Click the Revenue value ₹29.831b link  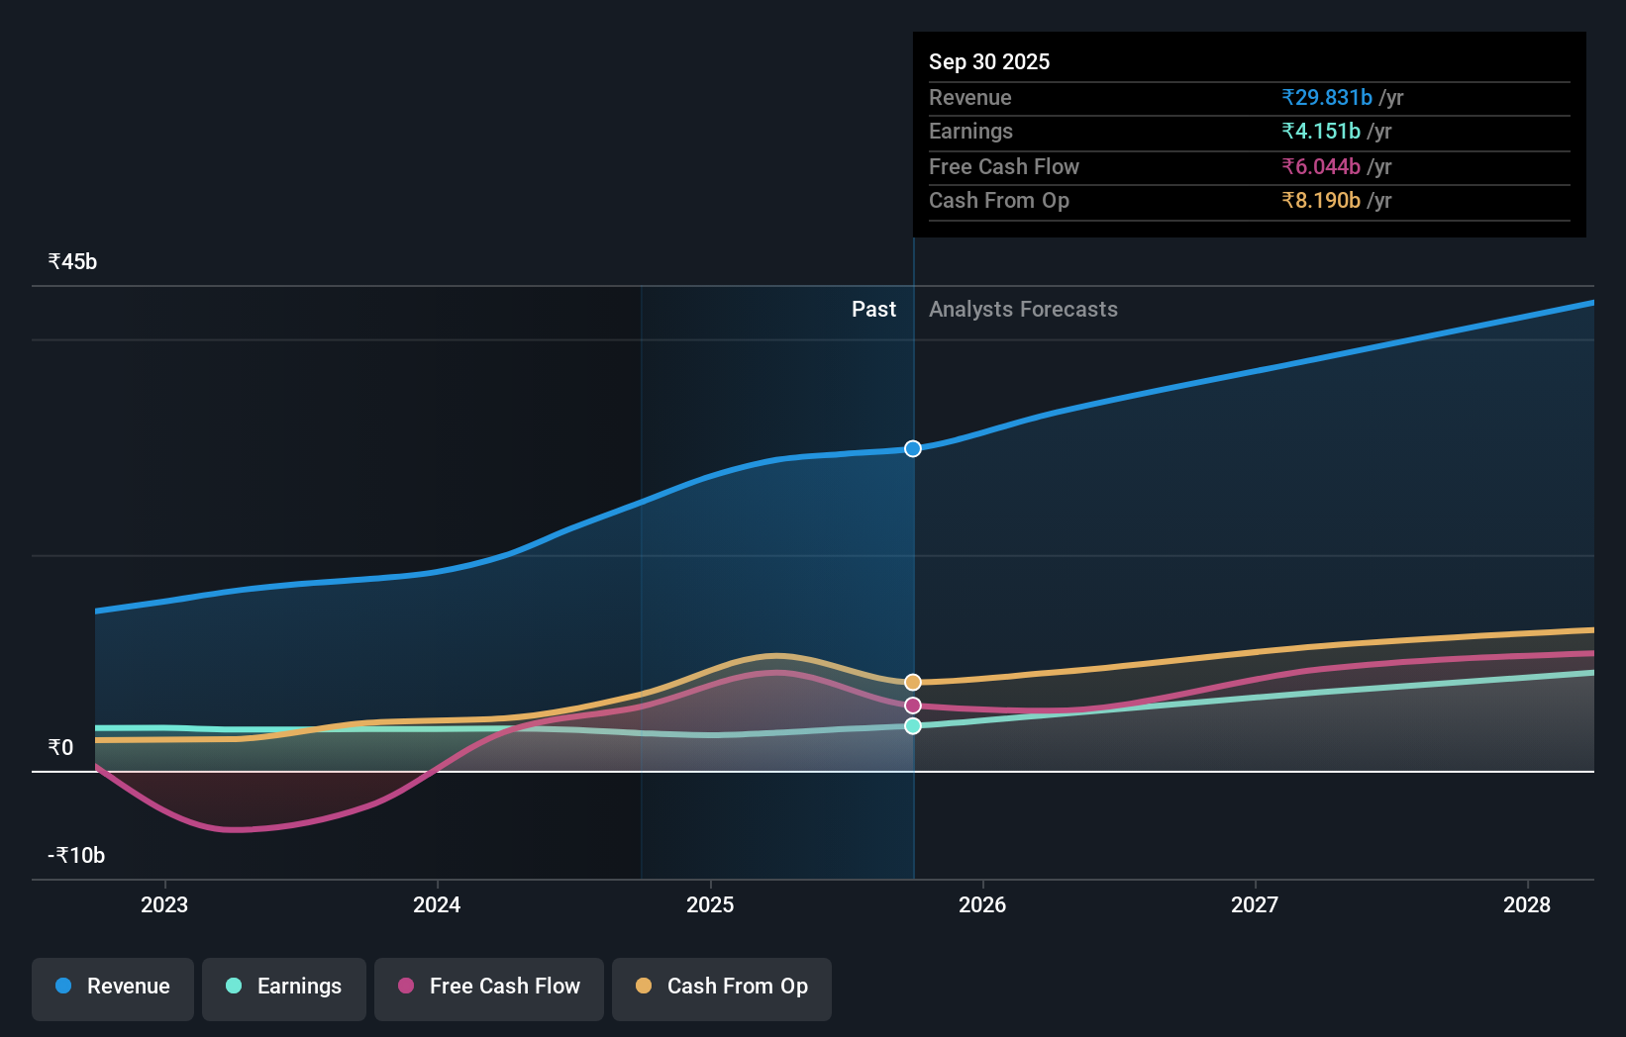(1327, 97)
